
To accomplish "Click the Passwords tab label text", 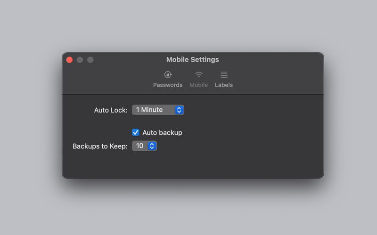I will click(168, 85).
